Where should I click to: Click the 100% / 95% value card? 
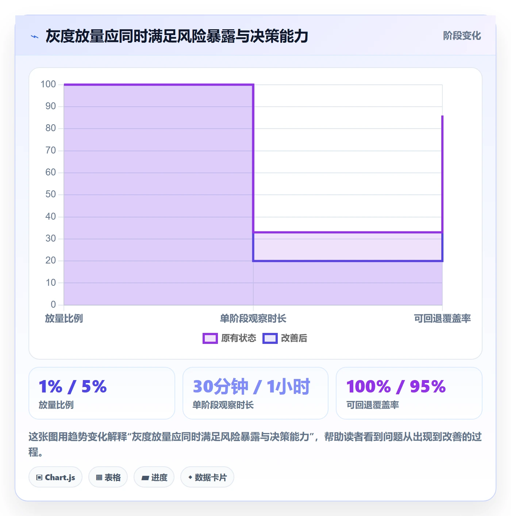pos(409,393)
